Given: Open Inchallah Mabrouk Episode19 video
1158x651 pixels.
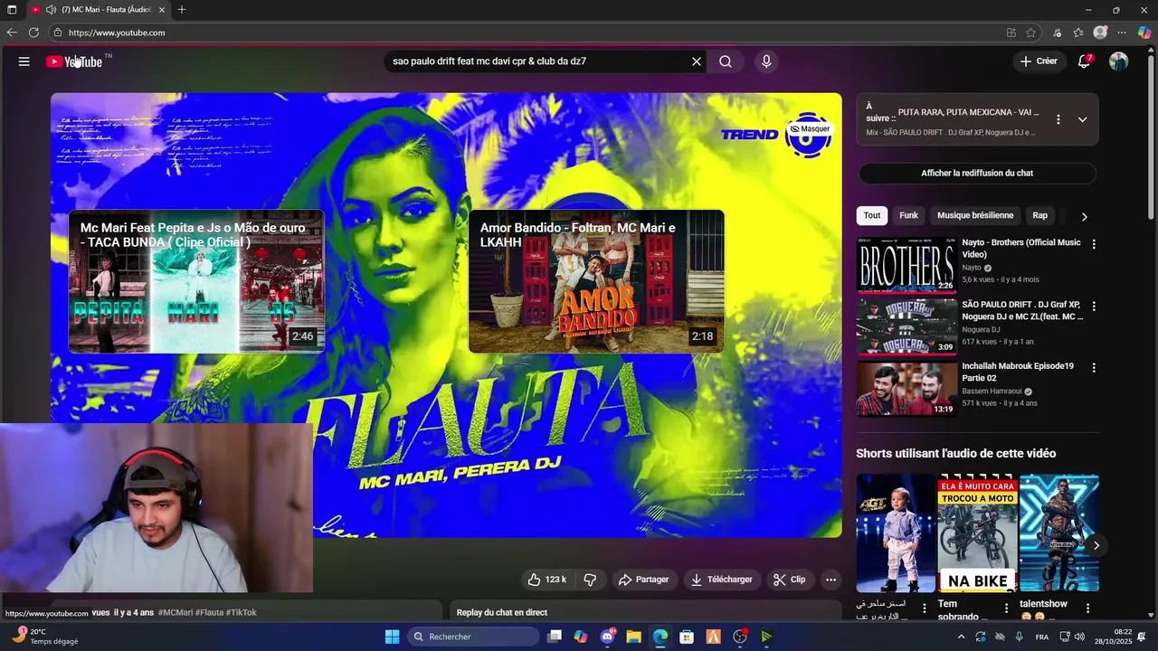Looking at the screenshot, I should click(x=906, y=389).
